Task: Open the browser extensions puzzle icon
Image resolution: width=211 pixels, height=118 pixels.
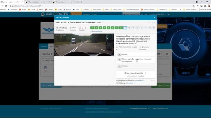Action: click(x=205, y=6)
